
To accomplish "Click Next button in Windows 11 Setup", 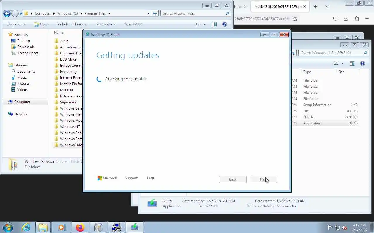I will 264,179.
